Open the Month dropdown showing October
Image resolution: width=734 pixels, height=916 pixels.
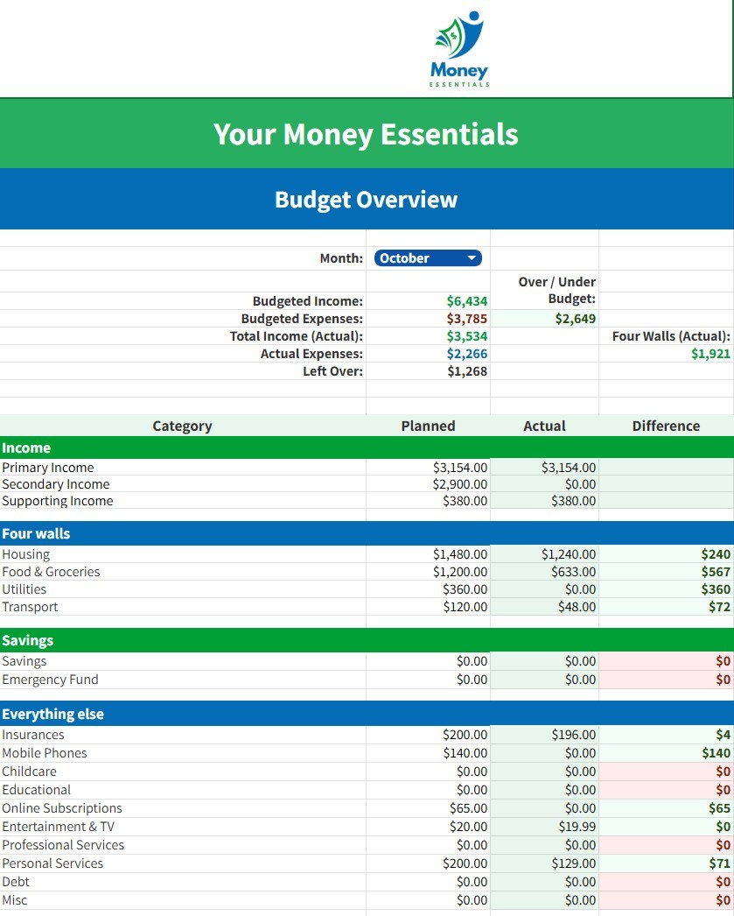click(420, 258)
